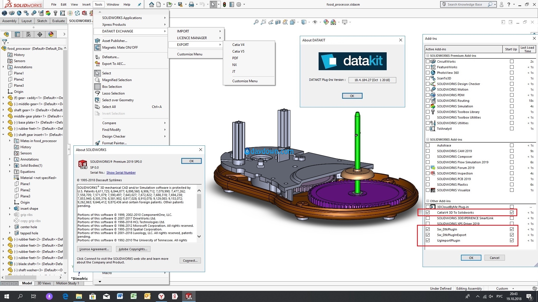Open the FeatureManager design tree tab icon
This screenshot has height=302, width=538.
point(6,34)
